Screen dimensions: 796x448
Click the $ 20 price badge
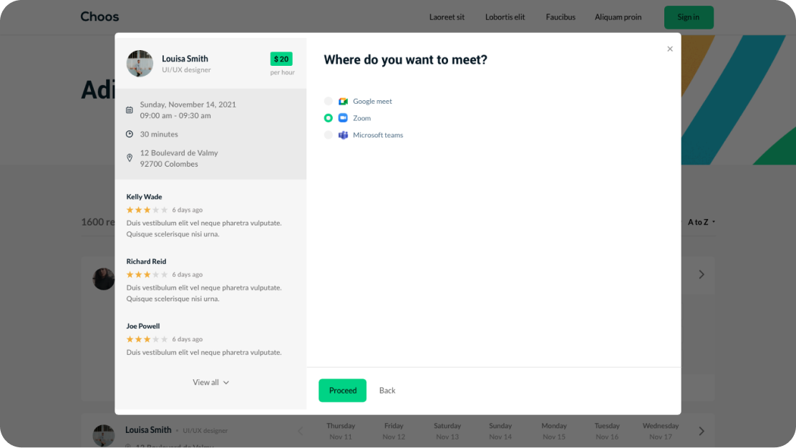point(281,59)
